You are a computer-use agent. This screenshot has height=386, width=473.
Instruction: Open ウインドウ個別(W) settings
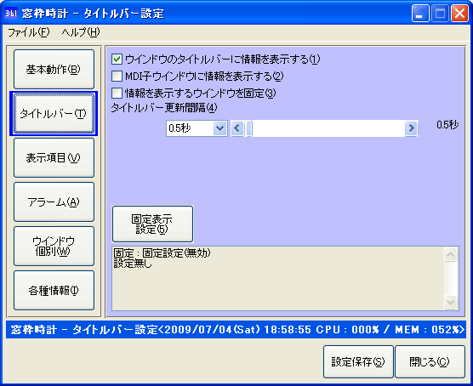(54, 246)
